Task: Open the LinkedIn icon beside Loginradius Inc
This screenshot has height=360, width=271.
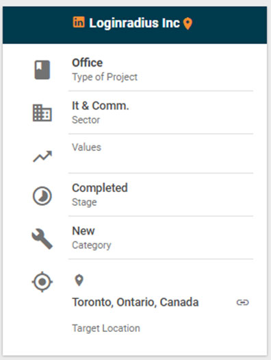Action: pos(79,22)
